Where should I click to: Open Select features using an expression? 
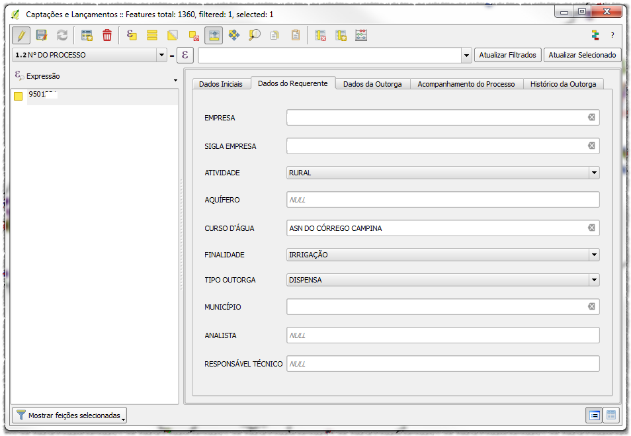coord(132,35)
